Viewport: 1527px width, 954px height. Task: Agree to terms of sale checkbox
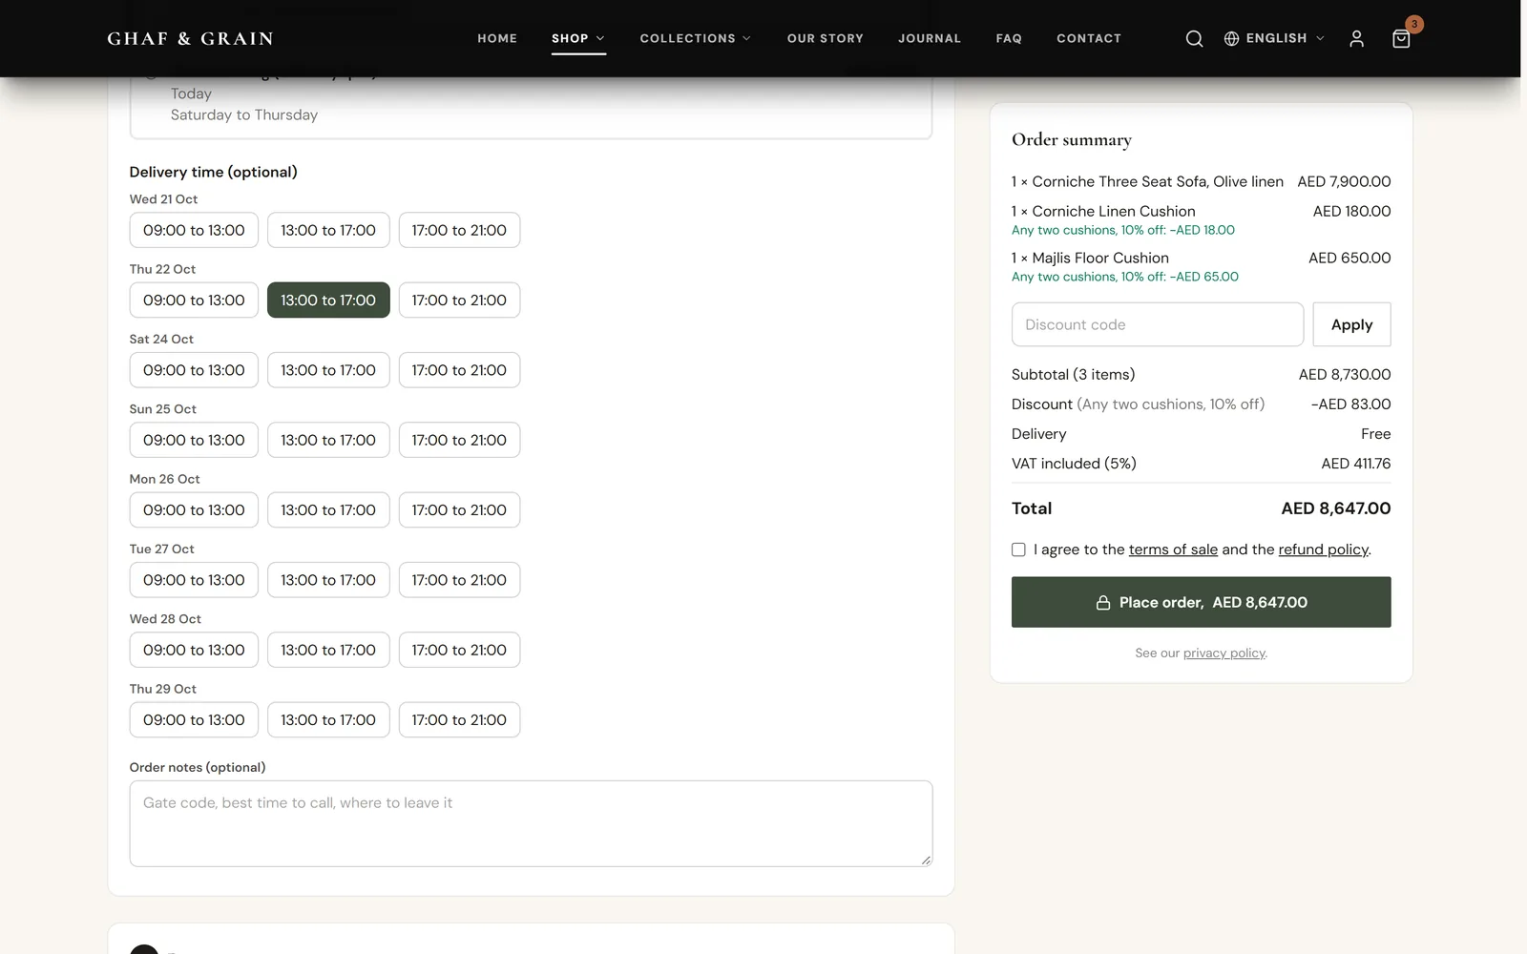1018,550
